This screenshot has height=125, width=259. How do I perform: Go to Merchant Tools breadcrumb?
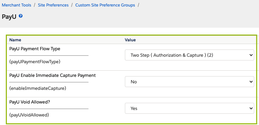[x=16, y=5]
